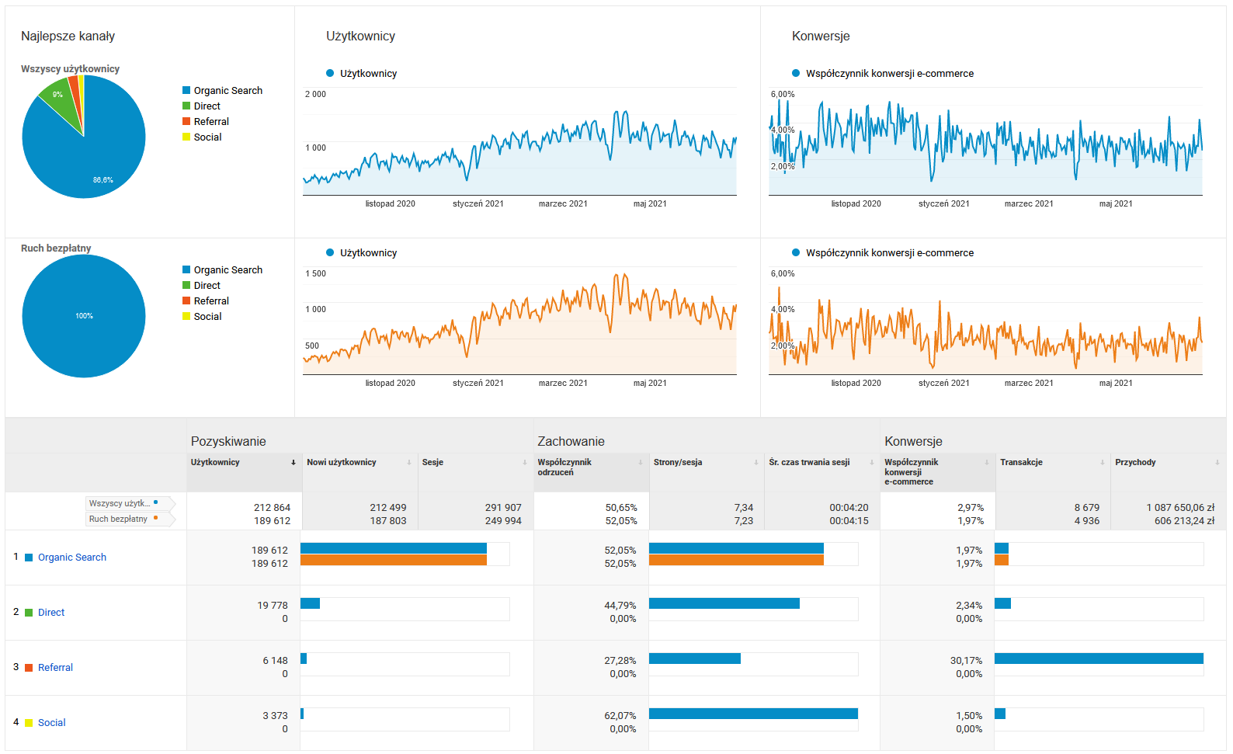Click yellow square beside Social table row
This screenshot has height=754, width=1233.
coord(29,723)
